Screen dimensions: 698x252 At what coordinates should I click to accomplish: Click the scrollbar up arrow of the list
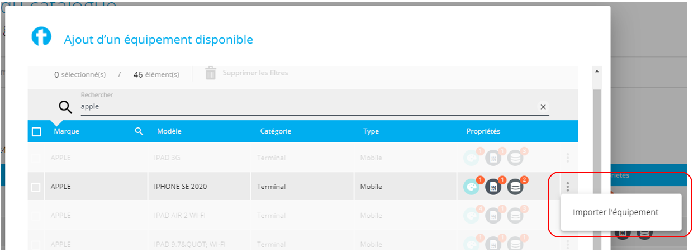pyautogui.click(x=597, y=72)
